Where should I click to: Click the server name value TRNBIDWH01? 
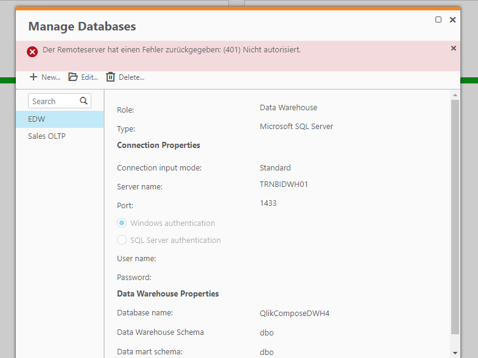click(284, 184)
